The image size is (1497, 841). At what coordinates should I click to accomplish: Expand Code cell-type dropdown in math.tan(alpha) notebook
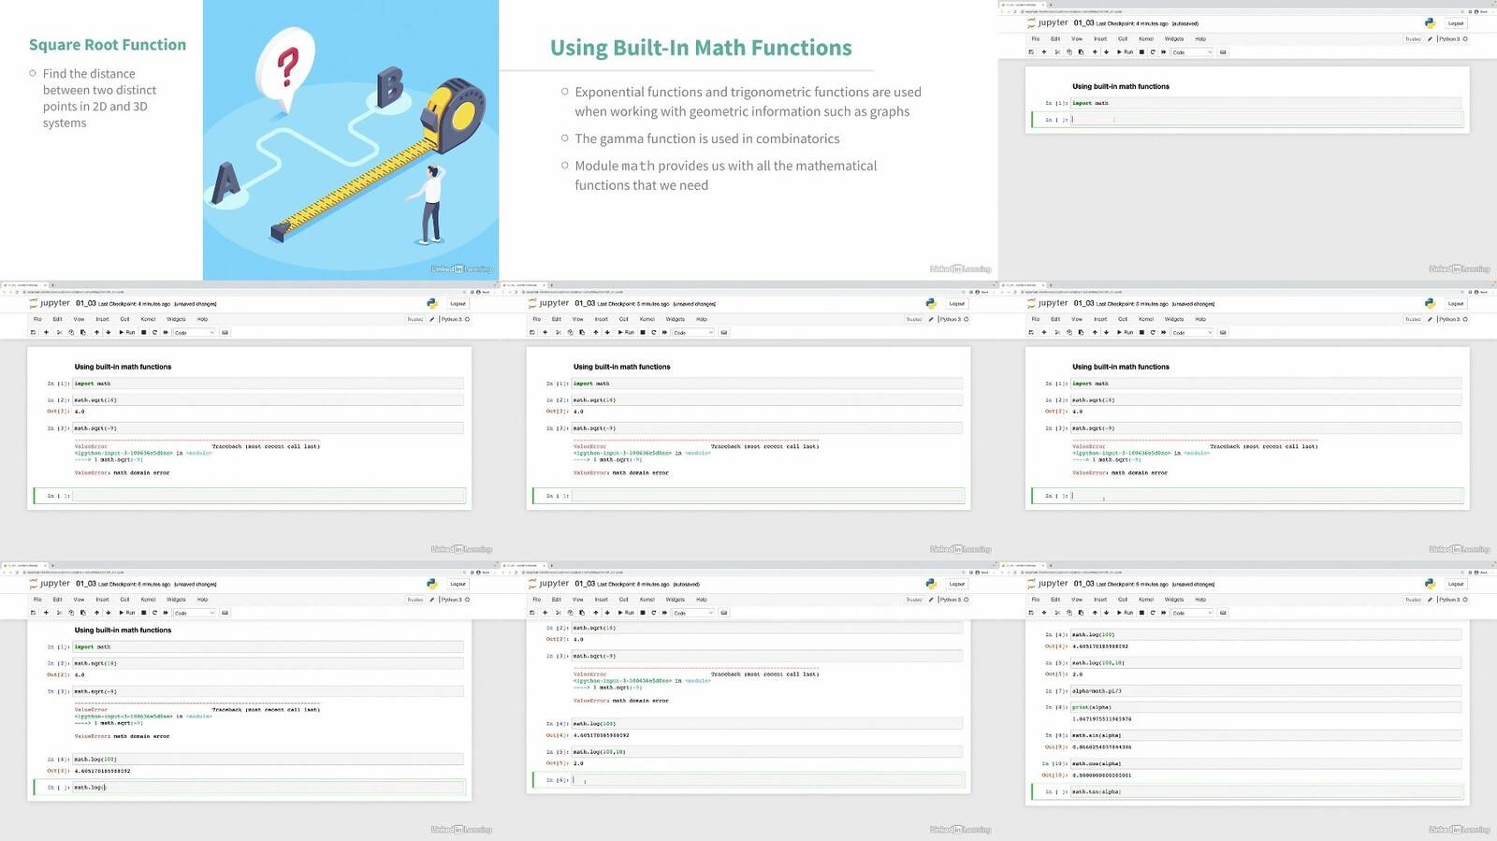click(1192, 613)
